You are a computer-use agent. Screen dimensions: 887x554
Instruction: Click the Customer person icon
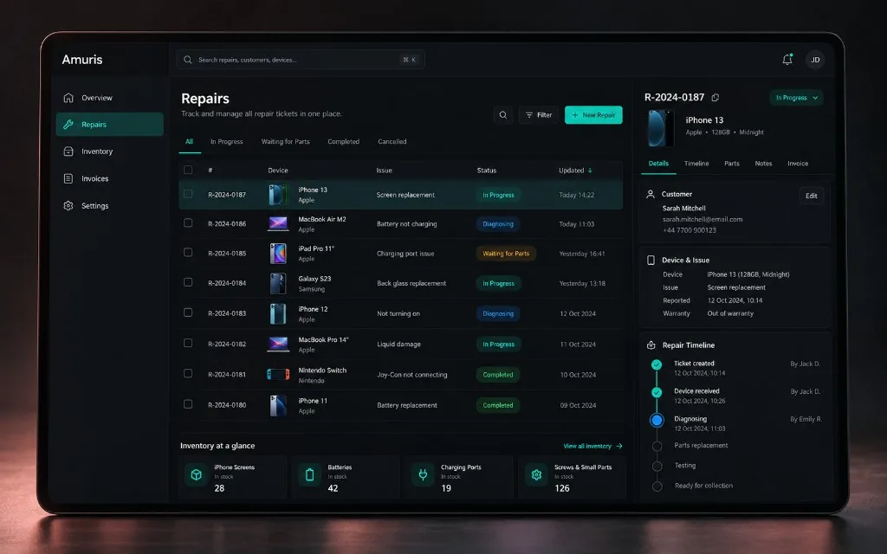pyautogui.click(x=651, y=194)
